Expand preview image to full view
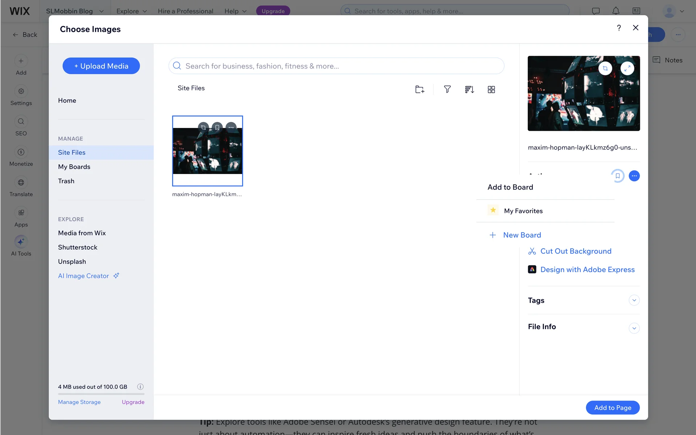The width and height of the screenshot is (696, 435). 627,69
